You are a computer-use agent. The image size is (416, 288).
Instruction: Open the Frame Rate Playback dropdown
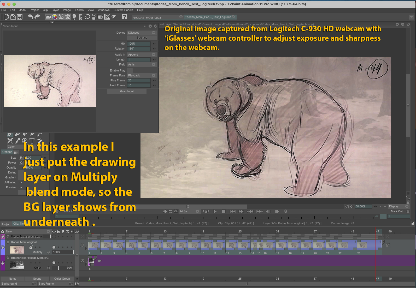pos(142,75)
